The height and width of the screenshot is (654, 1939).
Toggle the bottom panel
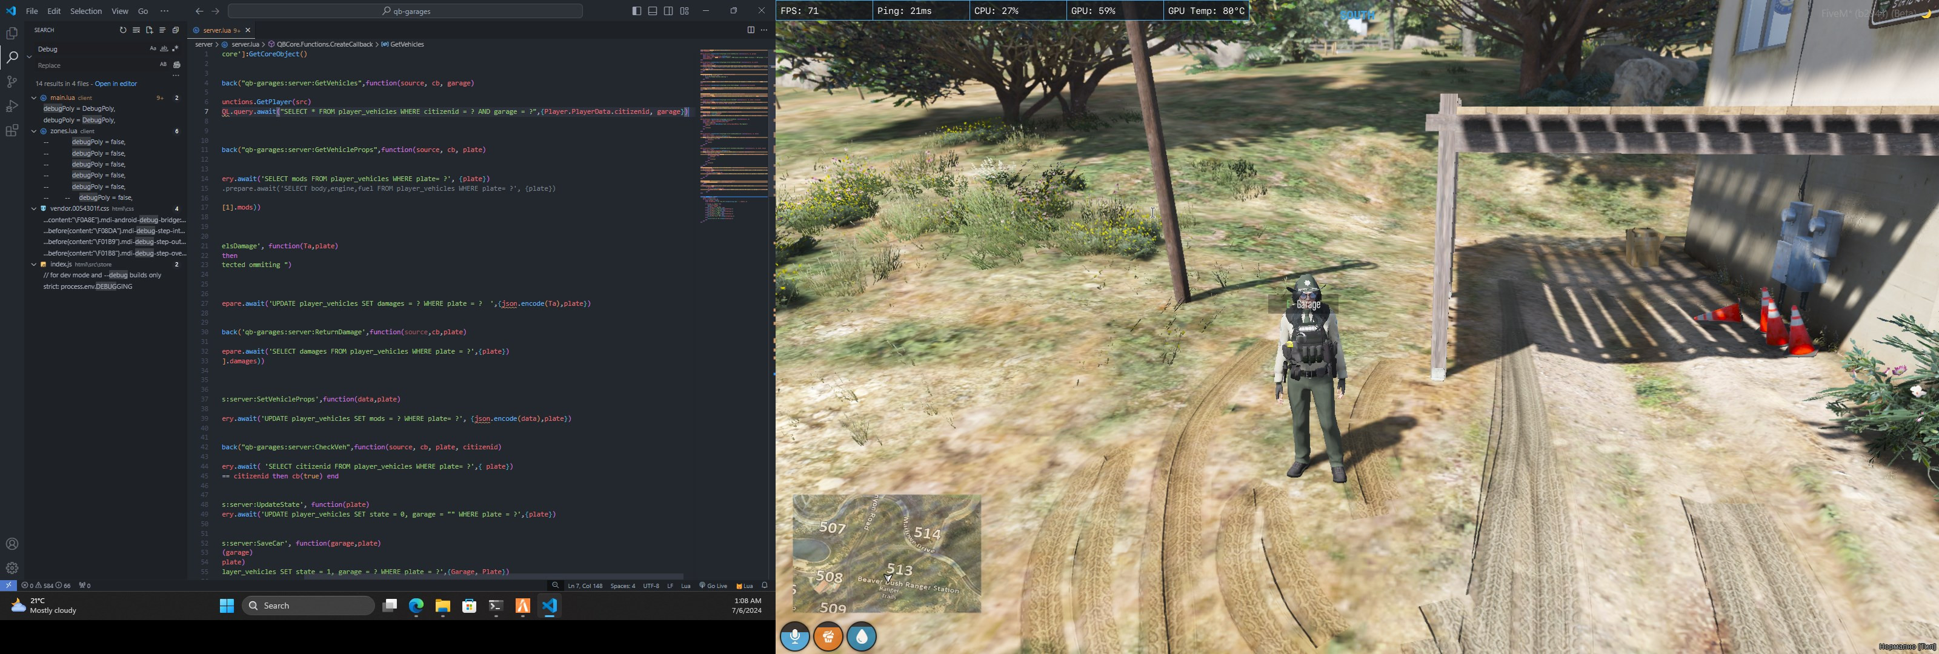[653, 12]
